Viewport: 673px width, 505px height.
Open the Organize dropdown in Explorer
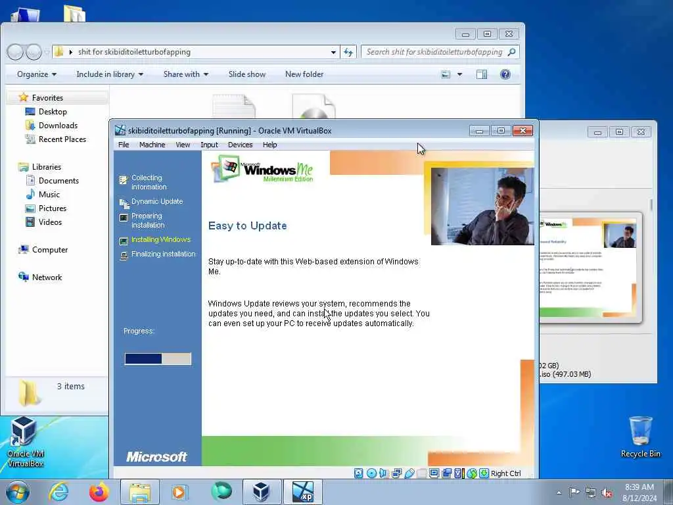pyautogui.click(x=37, y=74)
